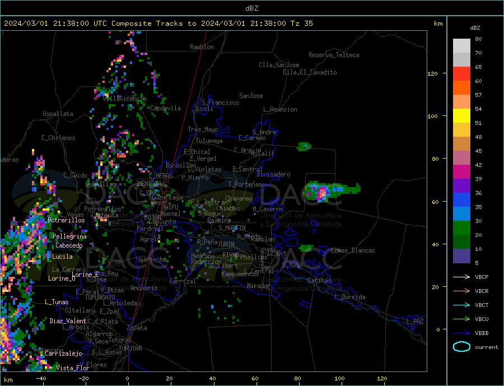Select the lightest gray 70–80 dBZ swatch
This screenshot has height=386, width=504.
point(461,46)
